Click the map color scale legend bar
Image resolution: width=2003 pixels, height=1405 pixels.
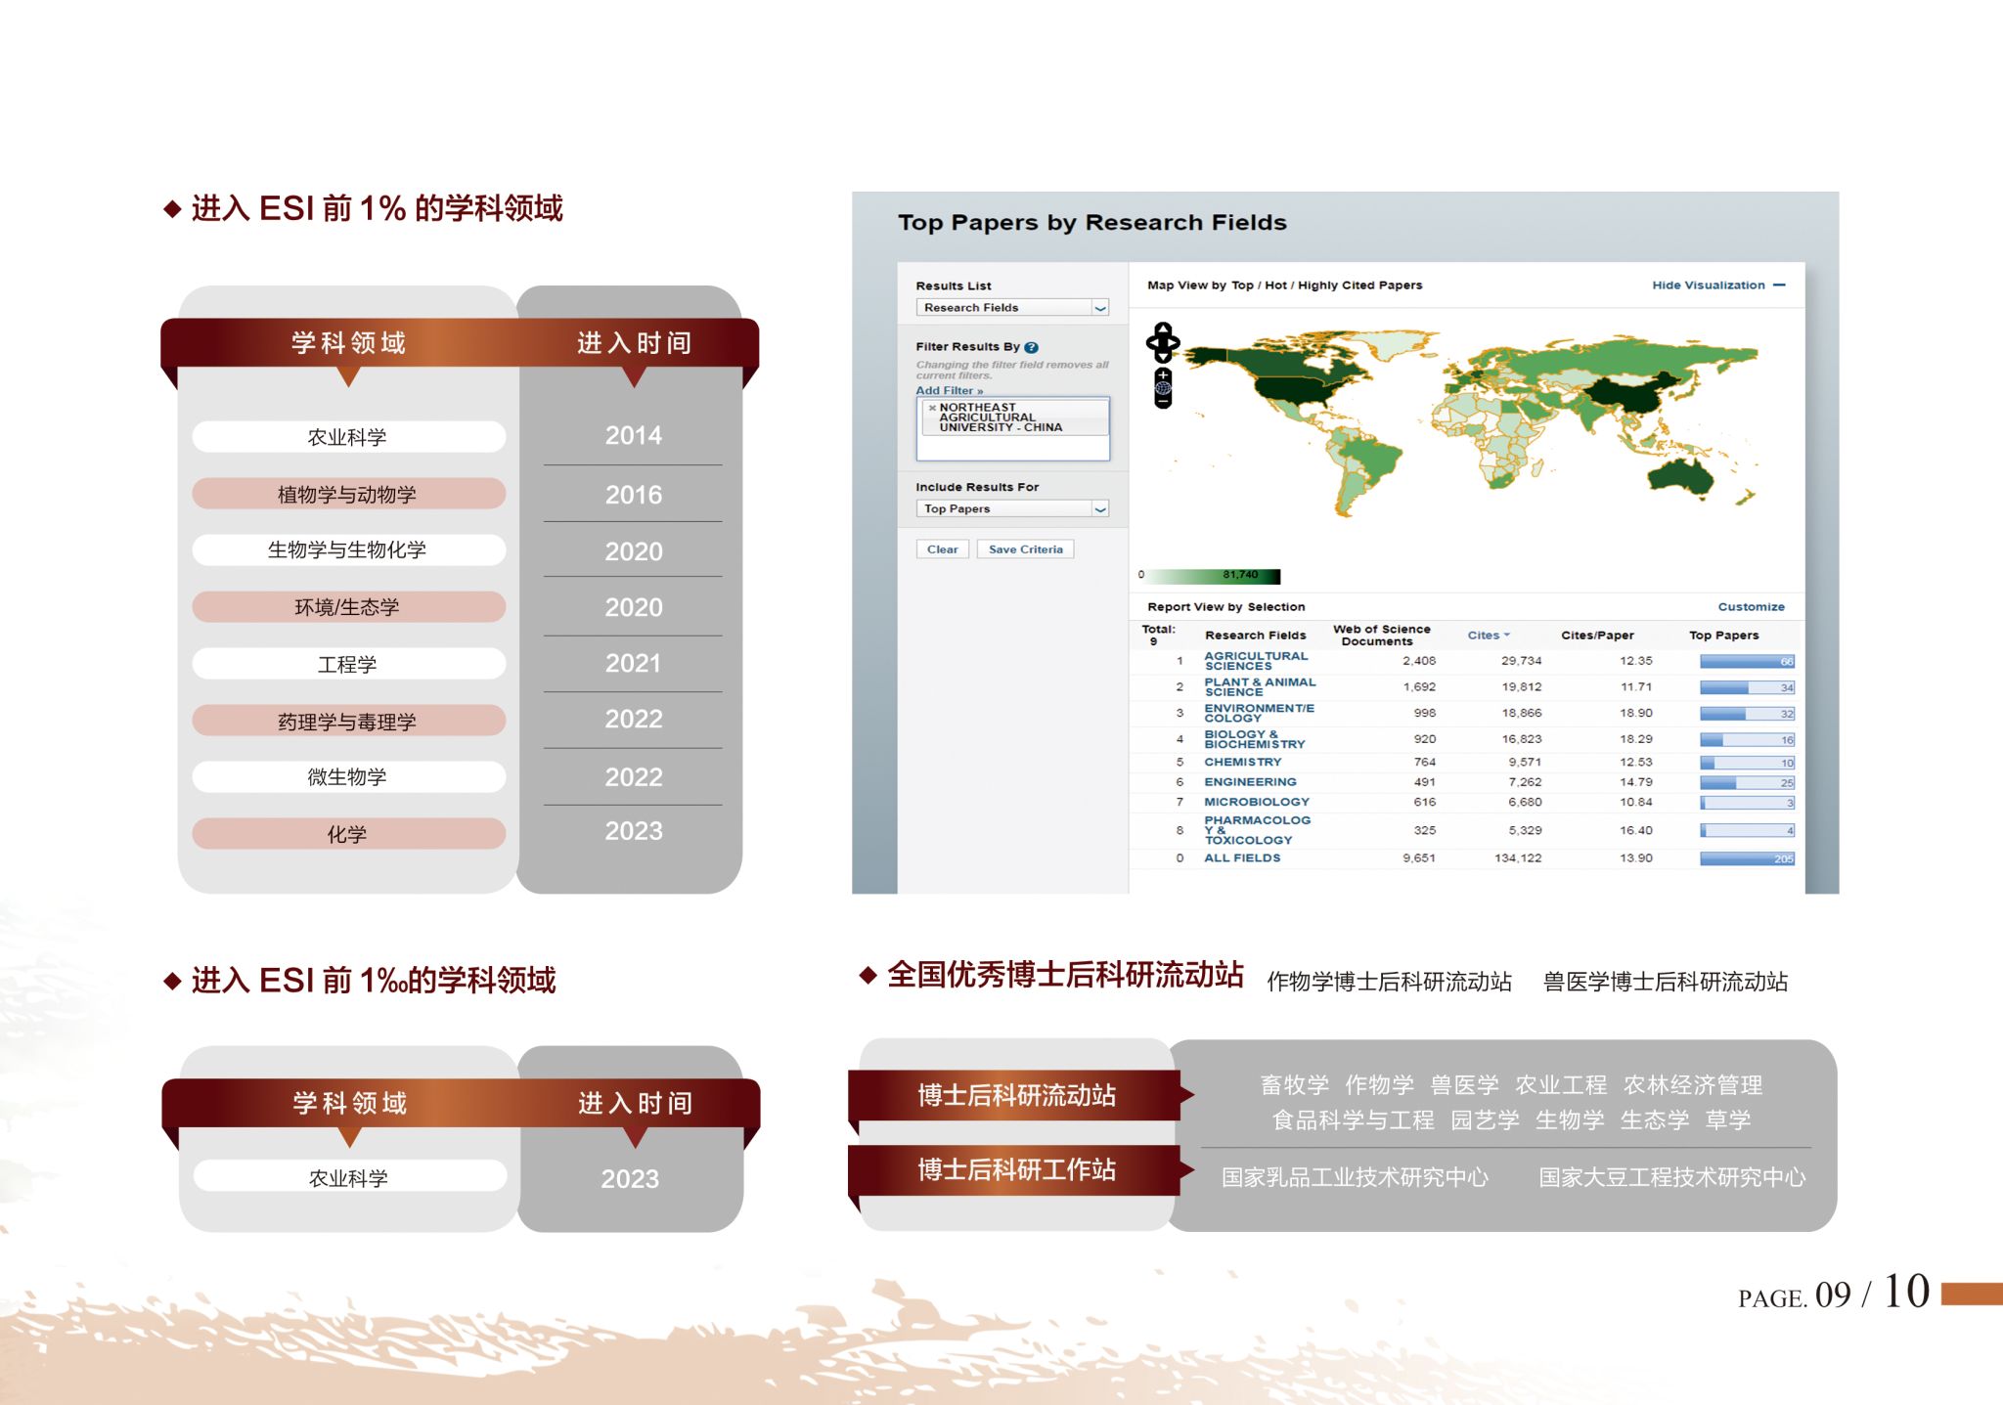1213,576
